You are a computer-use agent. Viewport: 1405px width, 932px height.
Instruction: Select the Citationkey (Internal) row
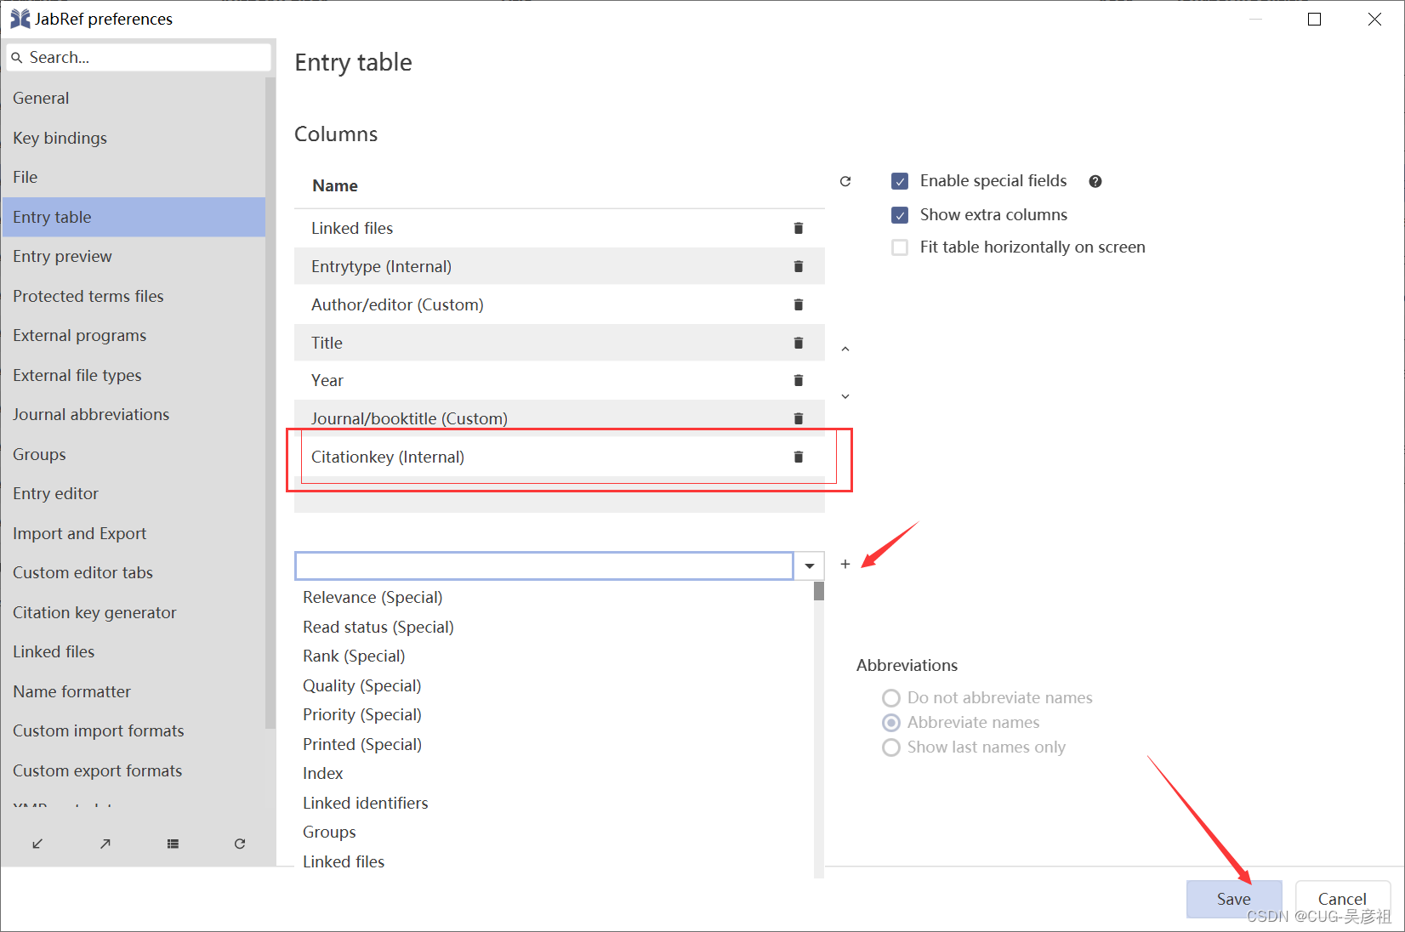coord(559,457)
